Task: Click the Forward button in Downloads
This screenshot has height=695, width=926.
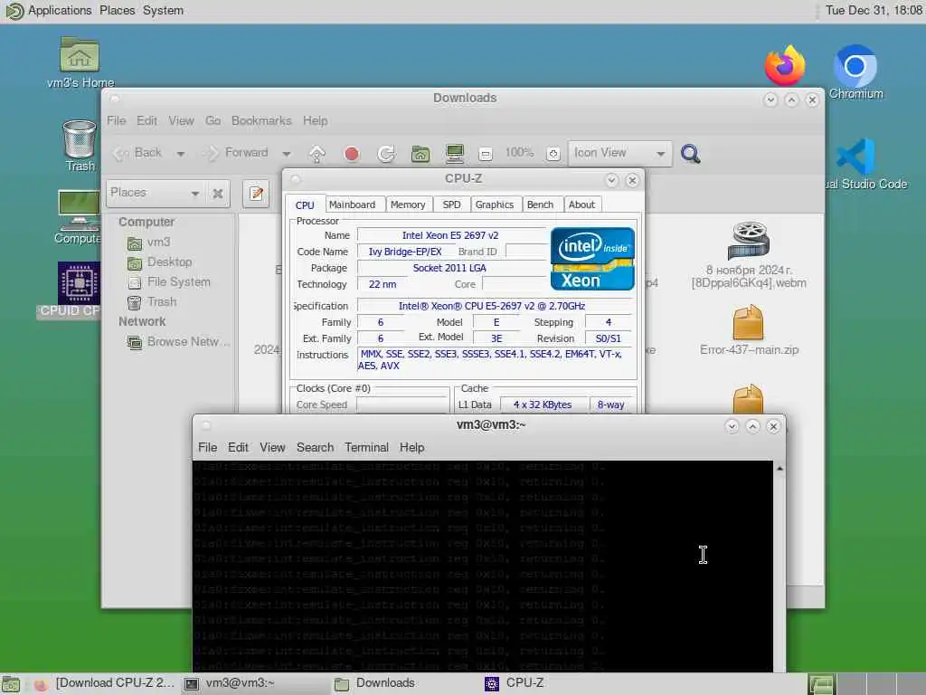Action: coord(238,154)
